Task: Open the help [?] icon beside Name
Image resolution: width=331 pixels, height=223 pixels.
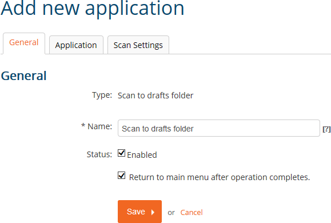Action: click(326, 129)
